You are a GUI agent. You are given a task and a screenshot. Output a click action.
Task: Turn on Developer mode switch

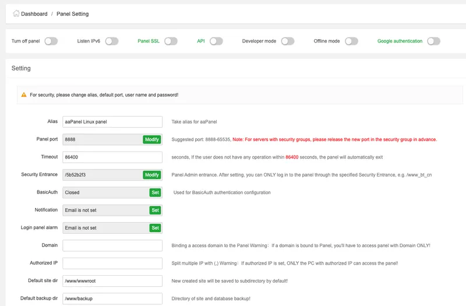(288, 41)
